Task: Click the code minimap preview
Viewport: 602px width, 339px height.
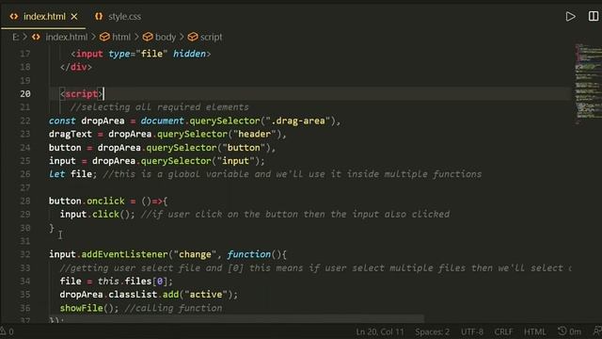Action: [x=588, y=84]
